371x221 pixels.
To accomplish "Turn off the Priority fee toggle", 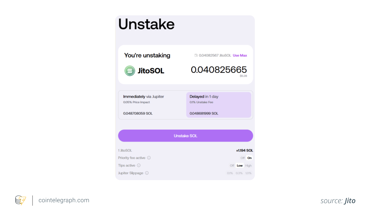I will (243, 158).
